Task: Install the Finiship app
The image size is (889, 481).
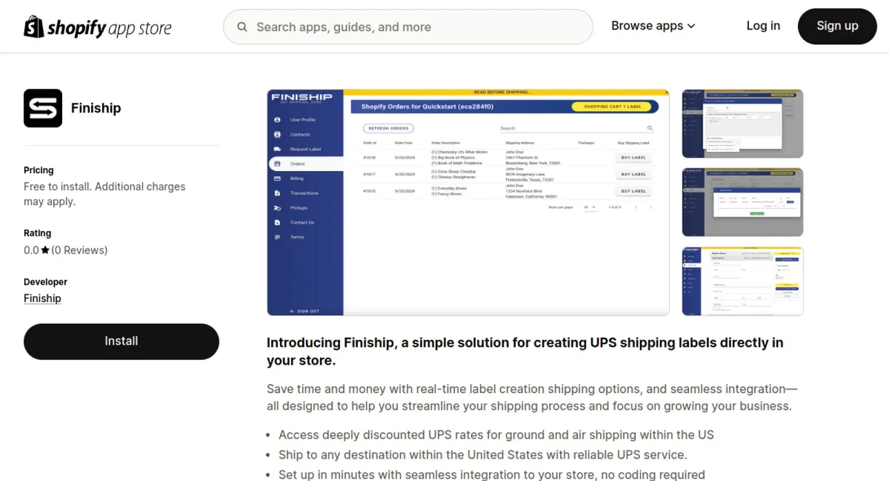Action: [x=121, y=341]
